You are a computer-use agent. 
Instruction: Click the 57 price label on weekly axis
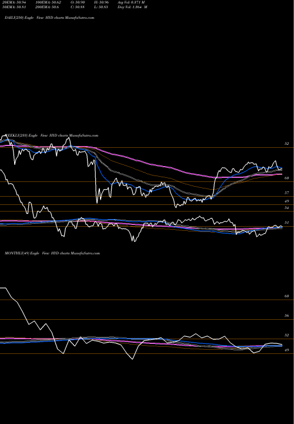pyautogui.click(x=287, y=193)
